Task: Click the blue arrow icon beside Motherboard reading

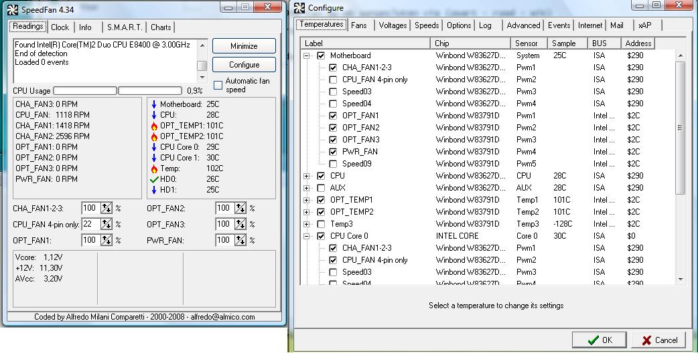Action: (x=154, y=104)
